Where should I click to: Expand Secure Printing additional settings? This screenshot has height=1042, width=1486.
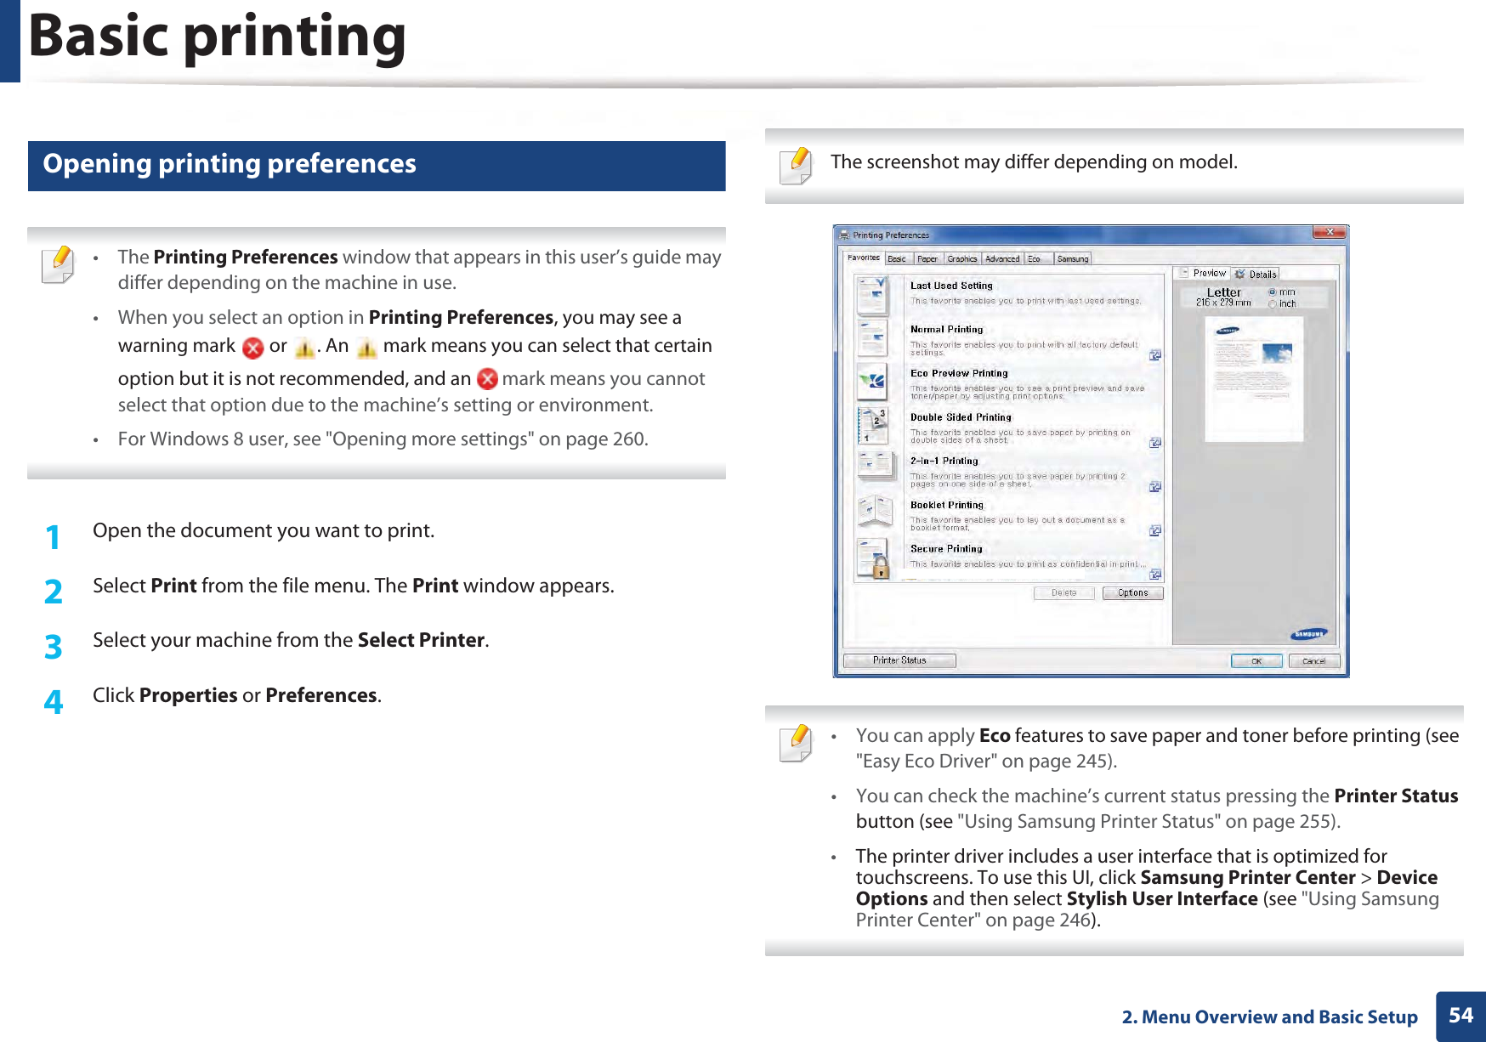coord(1156,573)
